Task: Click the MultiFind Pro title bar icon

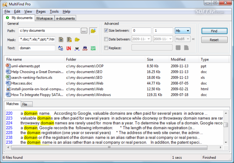Action: pos(5,4)
